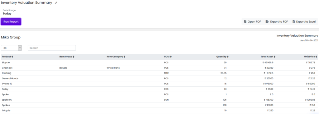The width and height of the screenshot is (319, 114).
Task: Click the Open PDF file icon
Action: (x=245, y=22)
